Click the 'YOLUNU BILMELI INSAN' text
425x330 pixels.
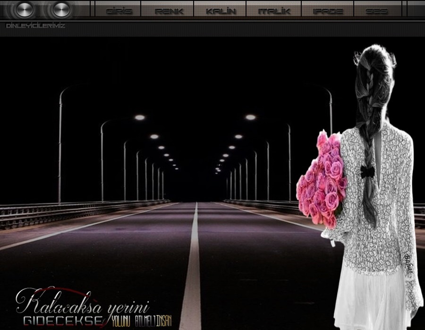[x=141, y=322]
